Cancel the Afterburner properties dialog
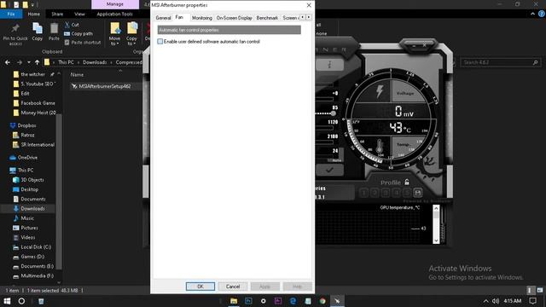 233,287
